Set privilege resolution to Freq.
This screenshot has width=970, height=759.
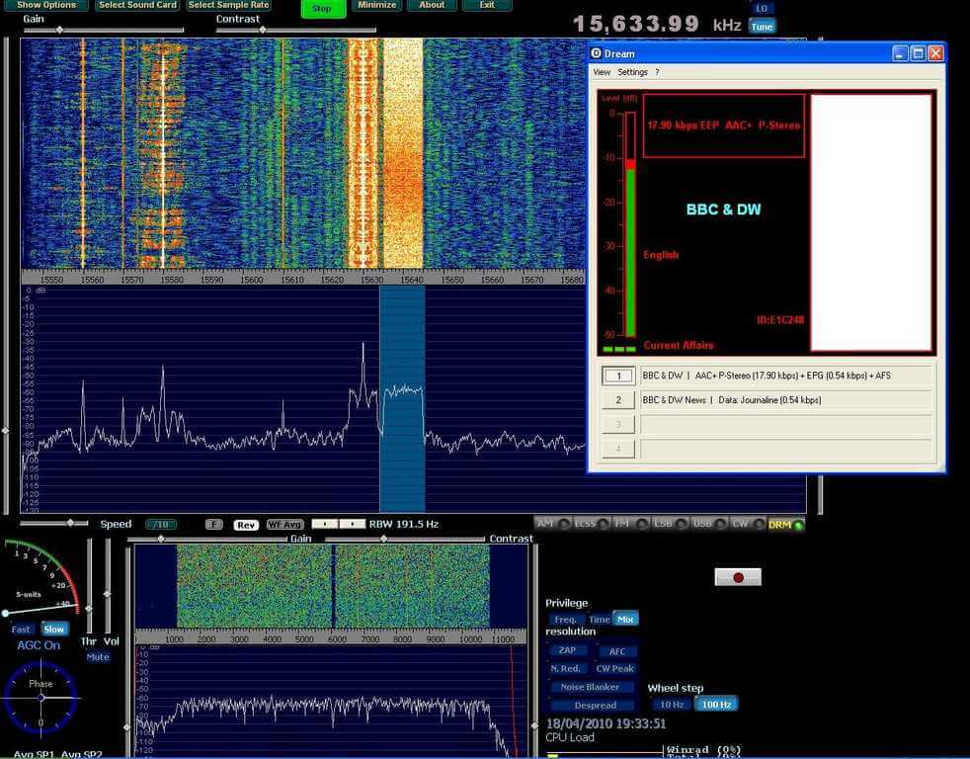[x=565, y=619]
